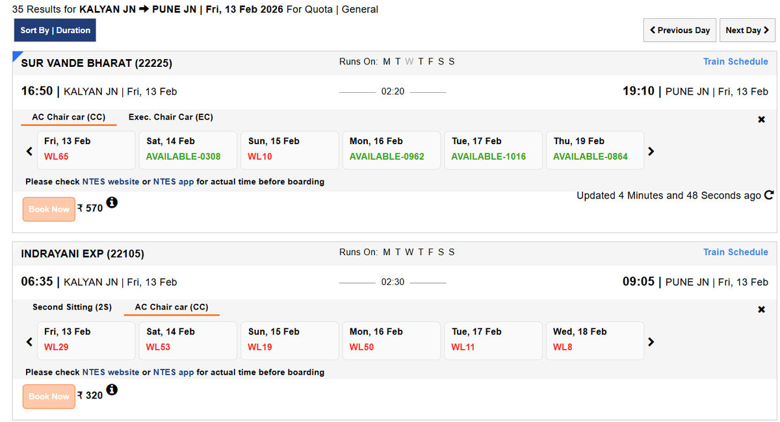780x422 pixels.
Task: Select Fri, 13 Feb WL29 card
Action: click(x=86, y=340)
